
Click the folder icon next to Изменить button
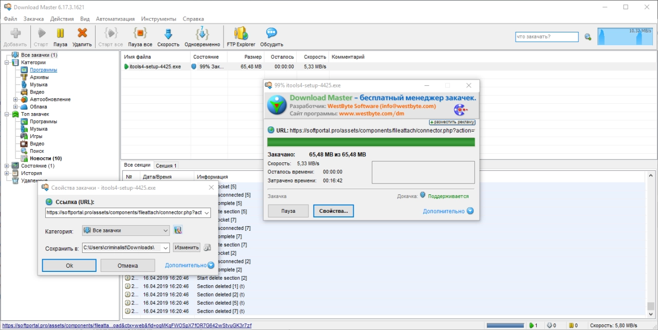(x=207, y=247)
